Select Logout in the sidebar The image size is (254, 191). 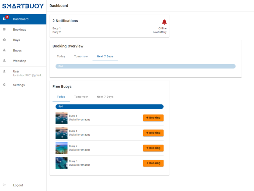coord(23,185)
